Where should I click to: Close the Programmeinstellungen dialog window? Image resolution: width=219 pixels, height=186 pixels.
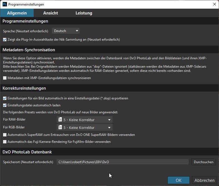[x=214, y=4]
